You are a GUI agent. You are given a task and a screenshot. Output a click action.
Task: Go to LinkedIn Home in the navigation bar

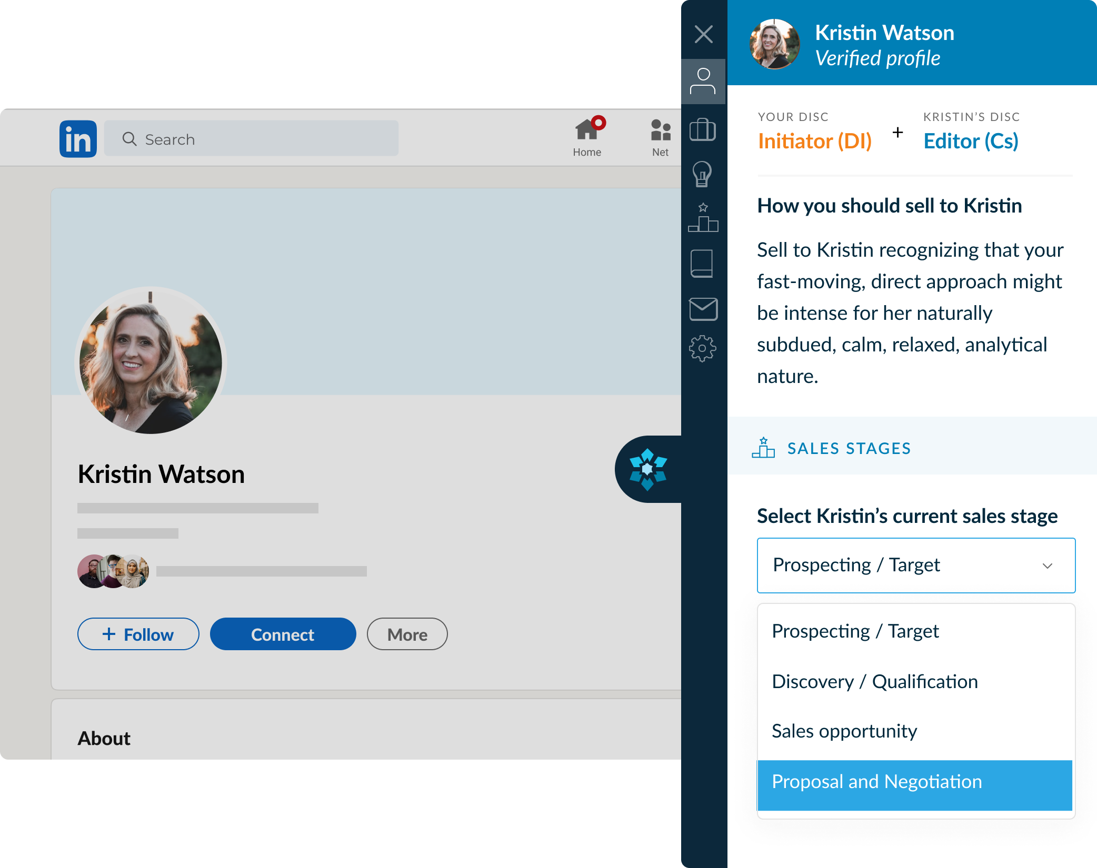tap(587, 138)
